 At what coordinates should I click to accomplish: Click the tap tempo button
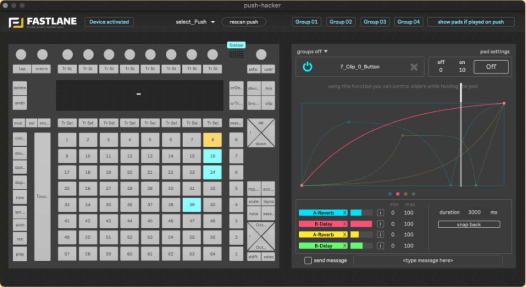[x=21, y=69]
